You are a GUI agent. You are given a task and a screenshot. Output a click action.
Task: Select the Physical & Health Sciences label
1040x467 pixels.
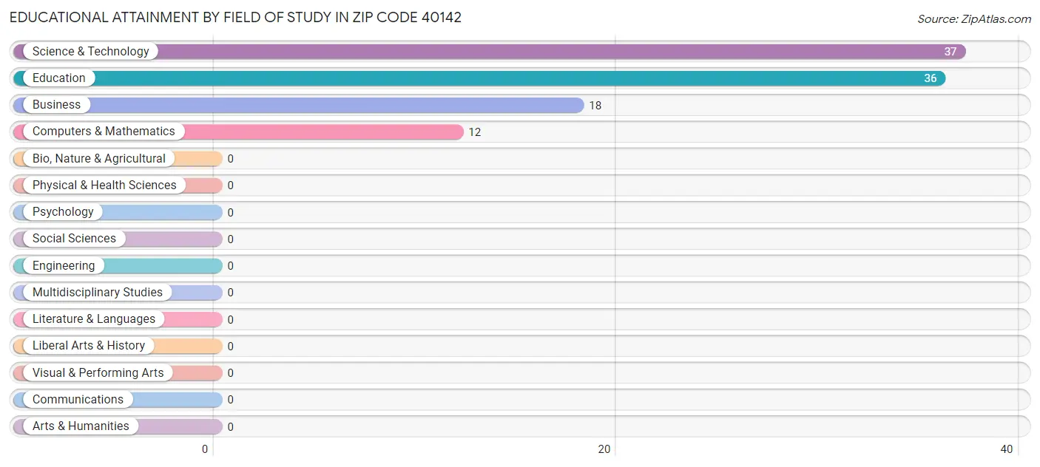coord(104,185)
